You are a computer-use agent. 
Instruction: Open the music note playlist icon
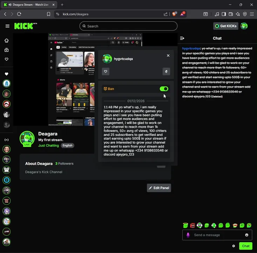[217, 14]
